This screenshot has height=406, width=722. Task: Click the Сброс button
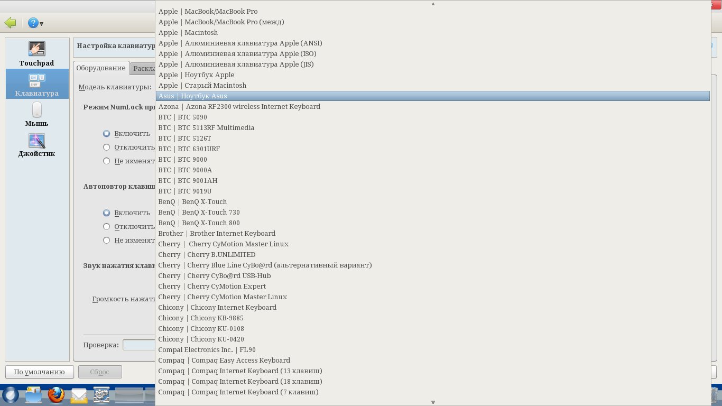point(100,372)
